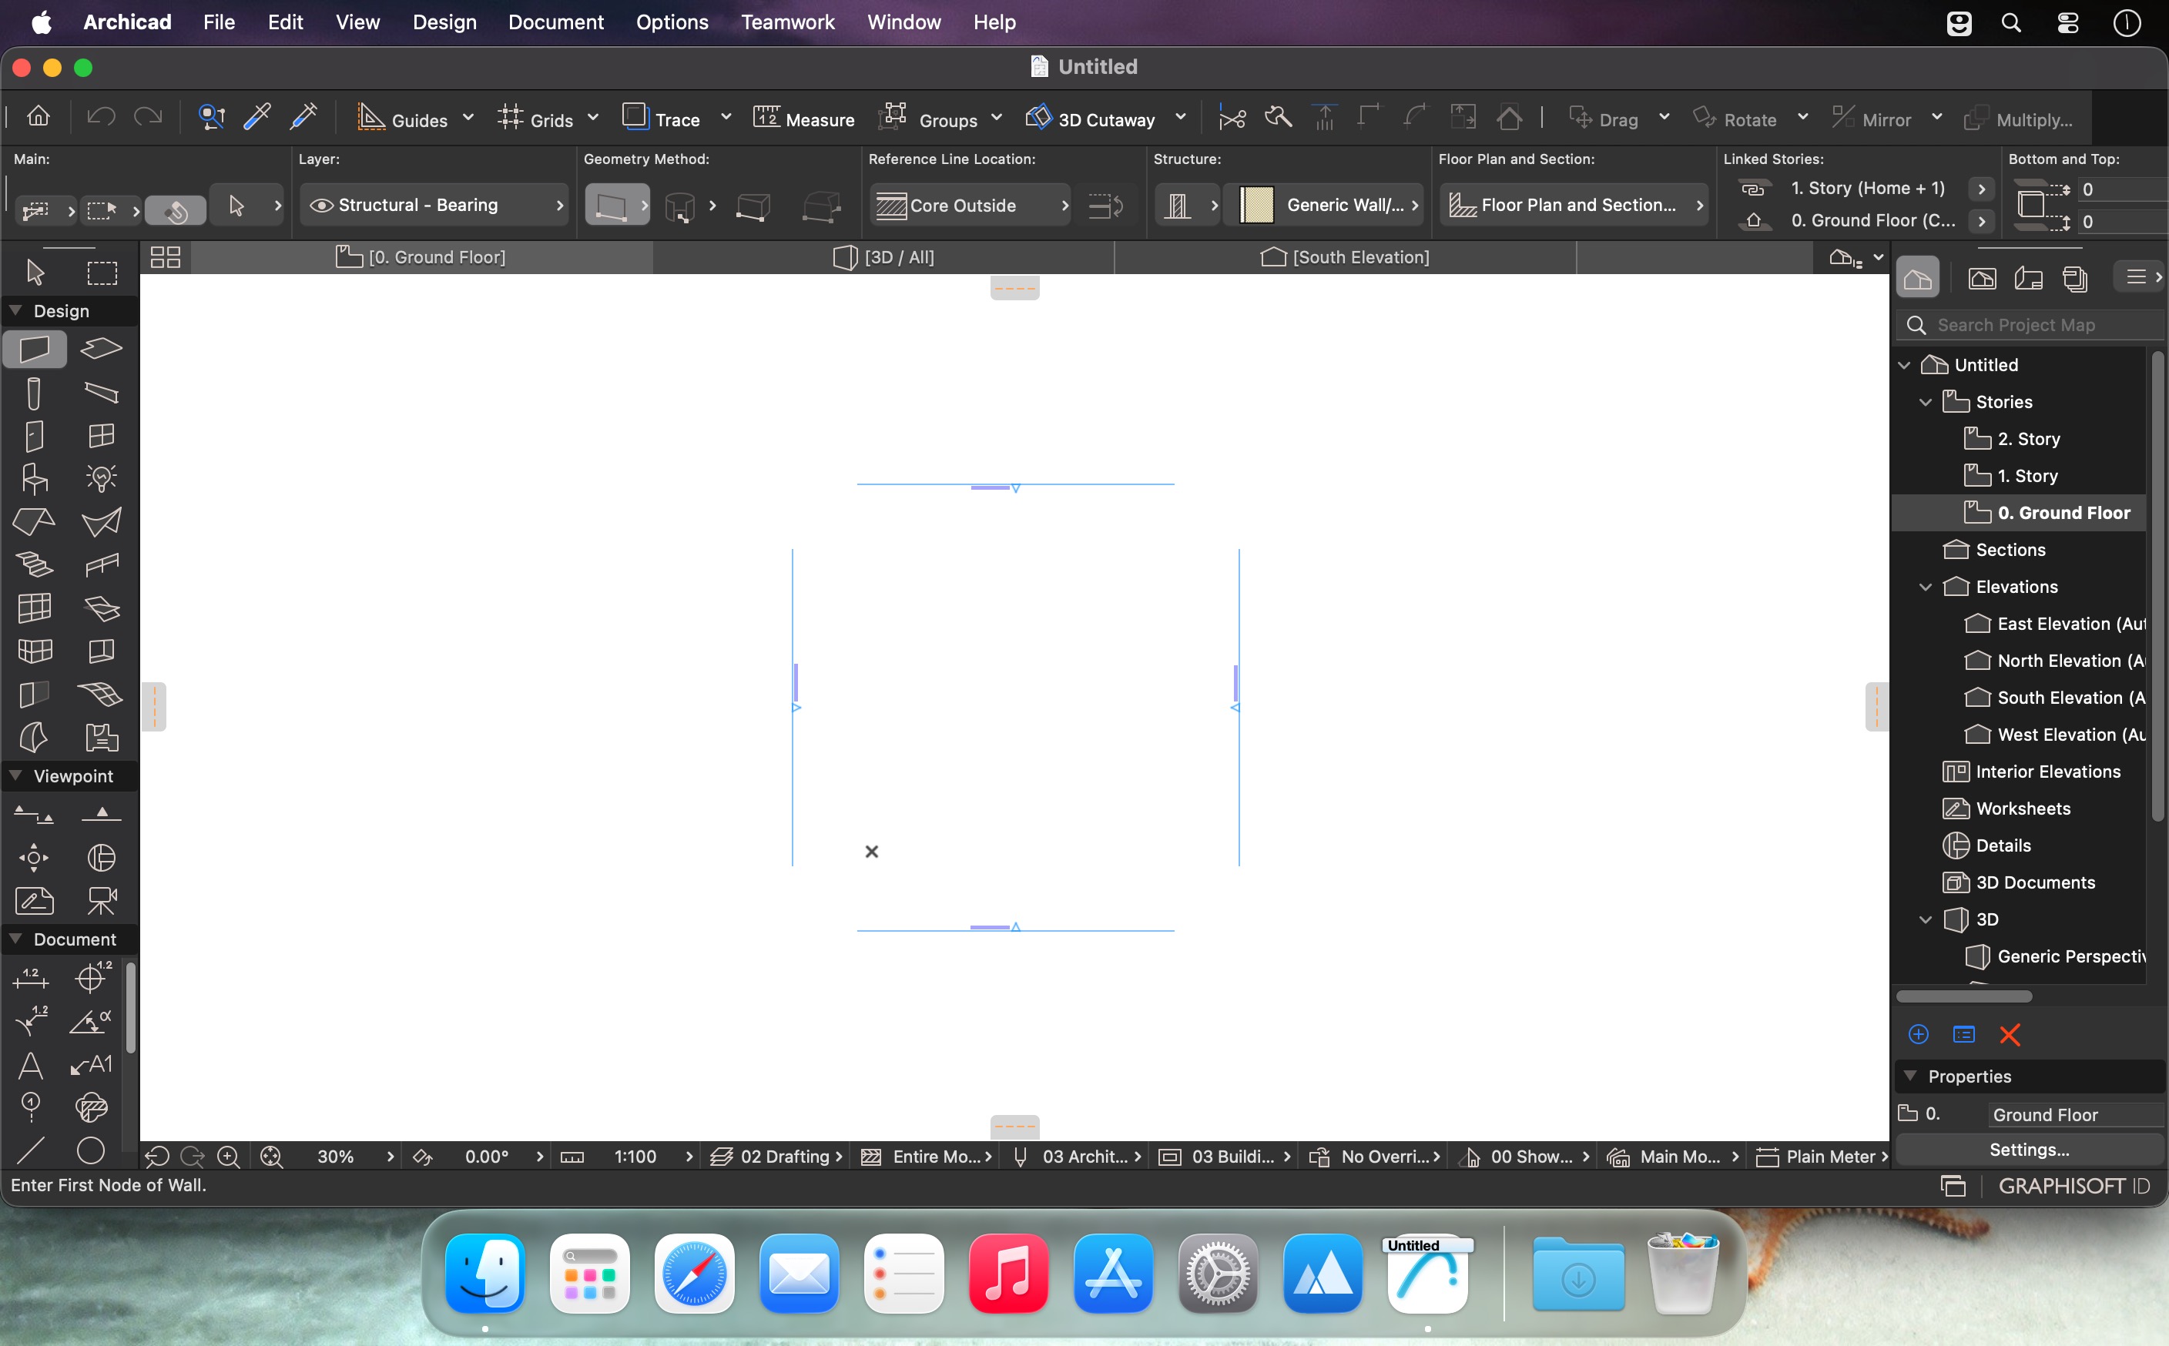Click the Generic Wall fill color swatch
Viewport: 2169px width, 1346px height.
(1256, 206)
